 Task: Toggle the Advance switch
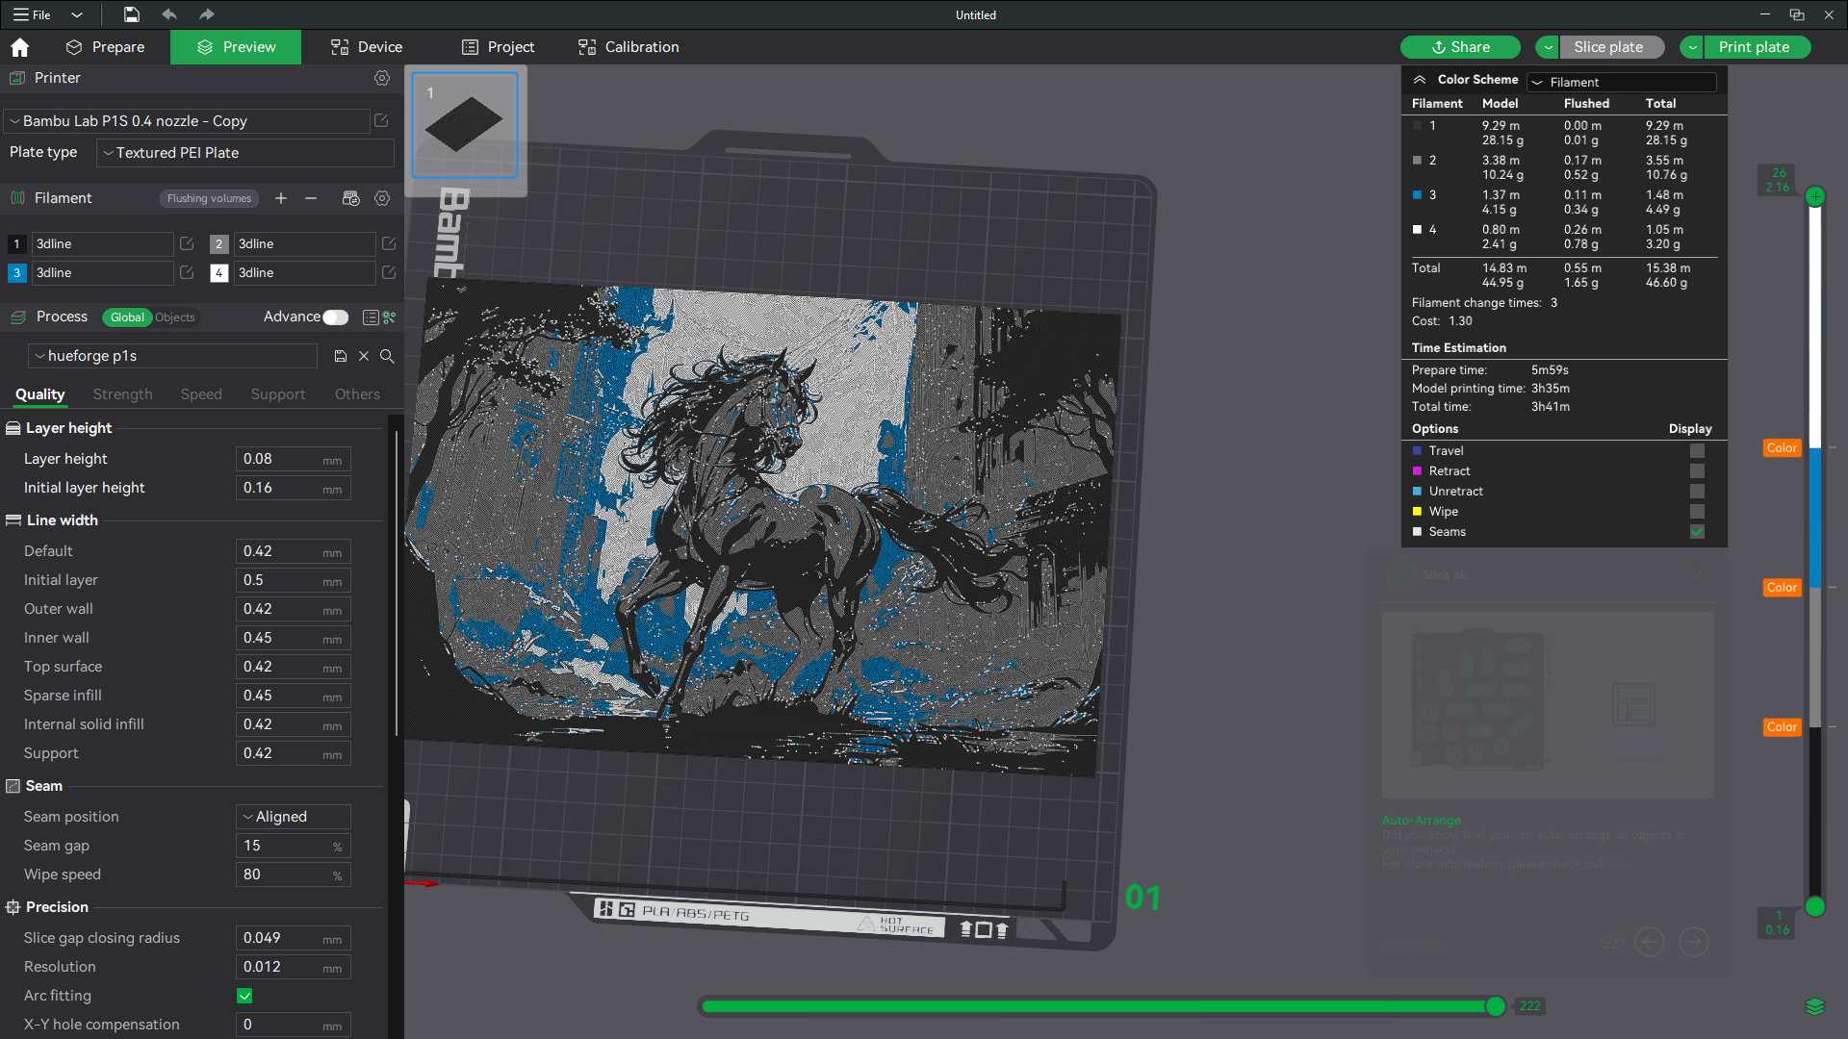pyautogui.click(x=336, y=317)
